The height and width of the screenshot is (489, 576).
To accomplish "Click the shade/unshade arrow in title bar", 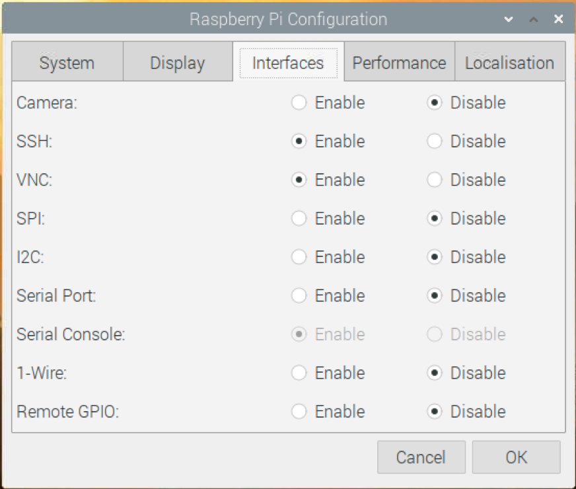I will coord(533,19).
